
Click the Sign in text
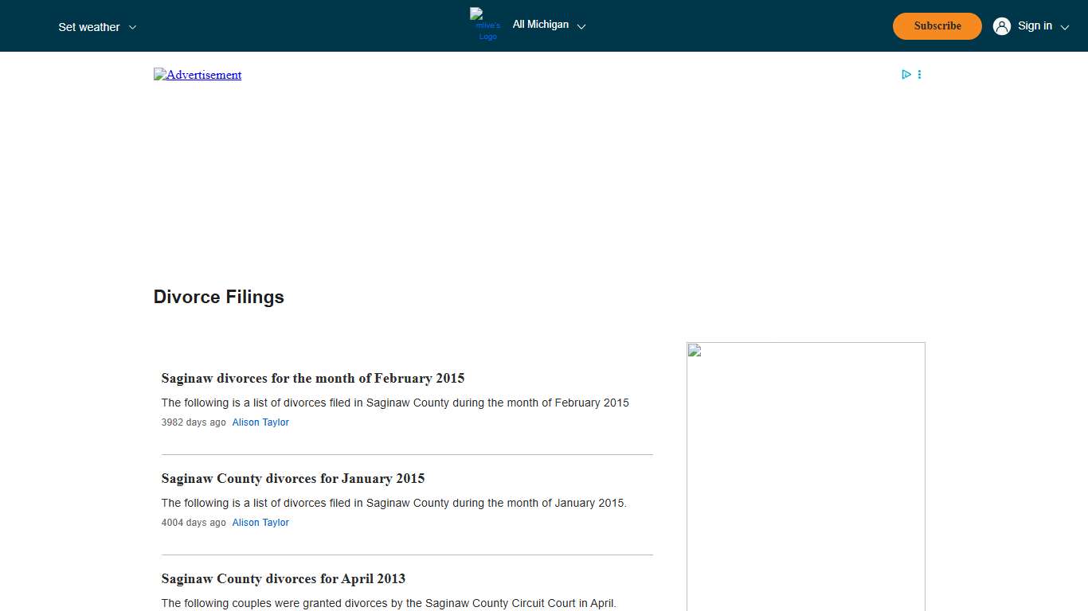(1035, 25)
